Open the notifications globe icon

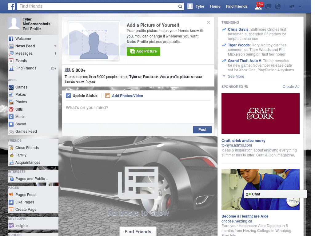(278, 7)
